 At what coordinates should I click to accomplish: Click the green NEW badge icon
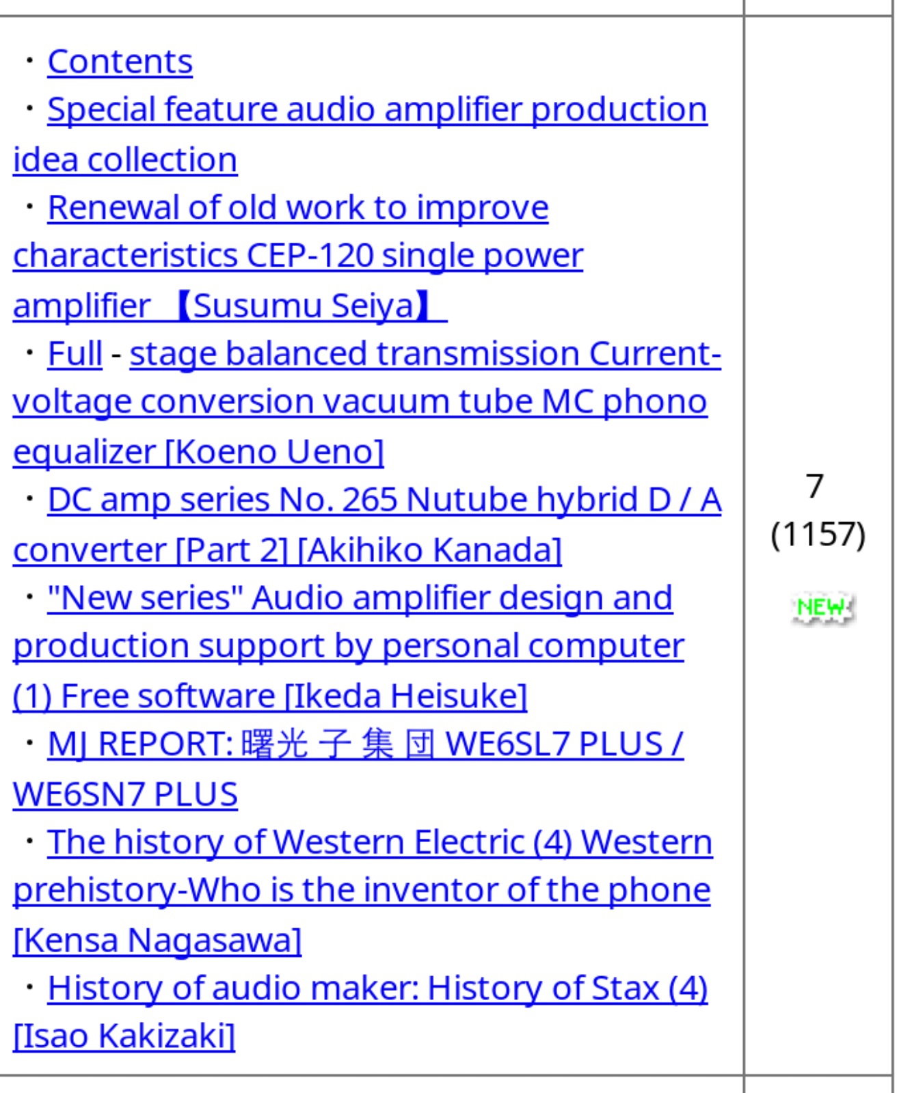click(x=822, y=608)
